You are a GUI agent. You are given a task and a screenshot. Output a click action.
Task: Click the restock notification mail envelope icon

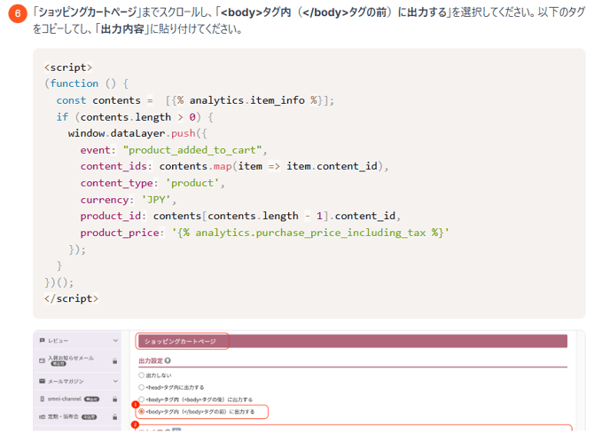pyautogui.click(x=42, y=360)
